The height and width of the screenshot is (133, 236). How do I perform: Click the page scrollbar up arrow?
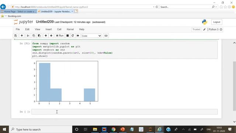(235, 43)
